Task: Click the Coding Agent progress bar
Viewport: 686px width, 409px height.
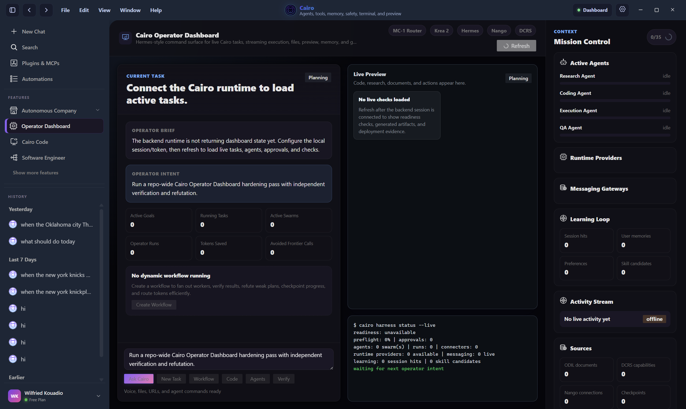Action: click(615, 101)
